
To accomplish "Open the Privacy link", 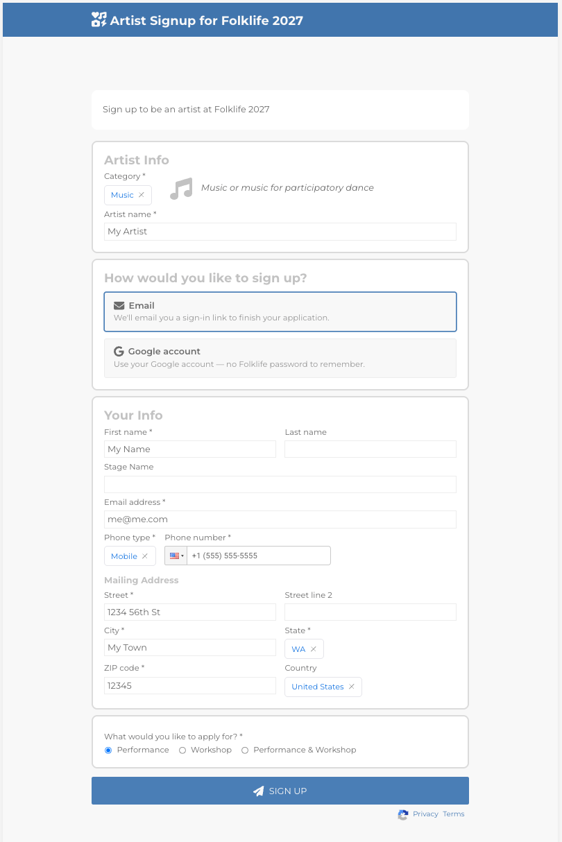I will point(425,814).
